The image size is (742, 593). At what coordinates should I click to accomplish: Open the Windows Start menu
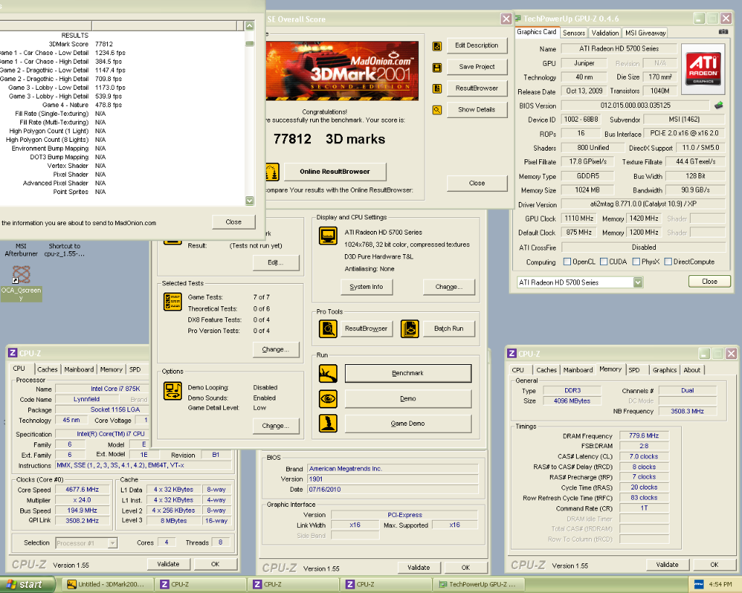[x=25, y=584]
